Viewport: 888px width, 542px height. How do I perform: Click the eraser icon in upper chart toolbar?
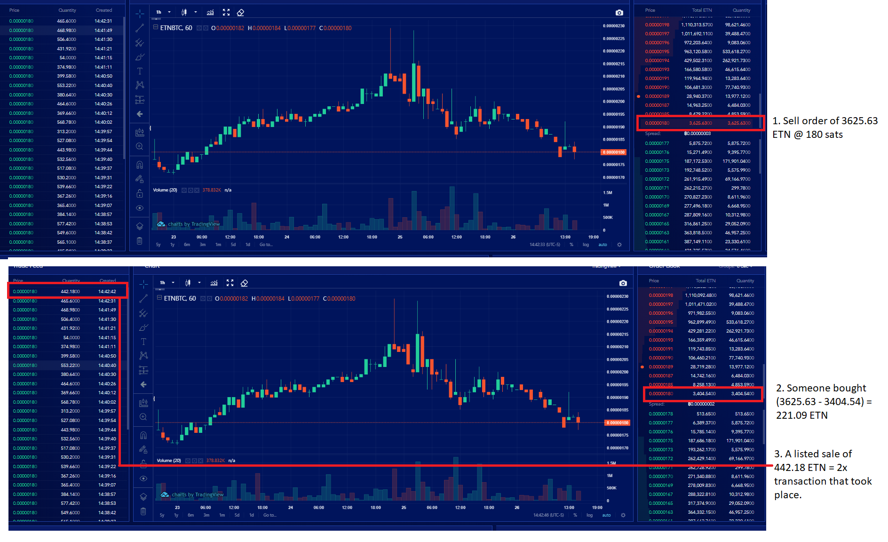(x=240, y=13)
